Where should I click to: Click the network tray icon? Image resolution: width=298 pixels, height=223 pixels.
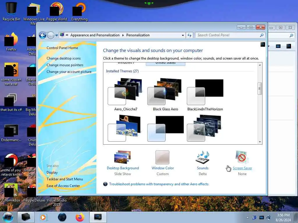262,217
